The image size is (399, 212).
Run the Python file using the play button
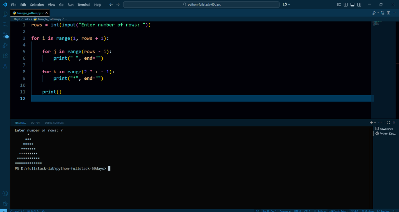374,12
